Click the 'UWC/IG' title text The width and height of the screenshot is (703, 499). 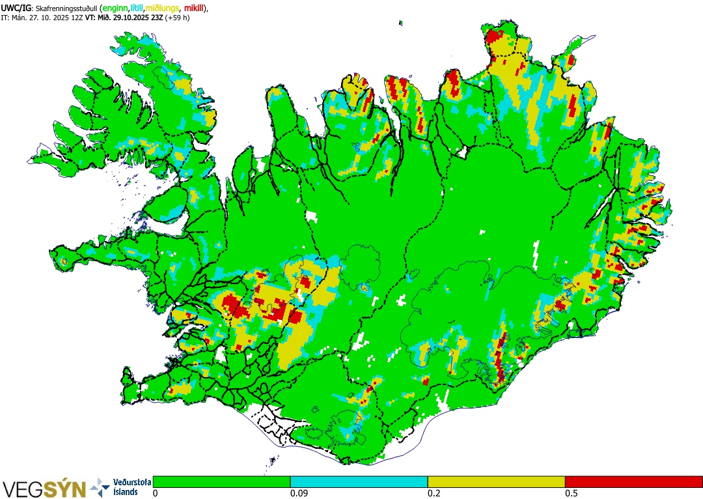(16, 8)
